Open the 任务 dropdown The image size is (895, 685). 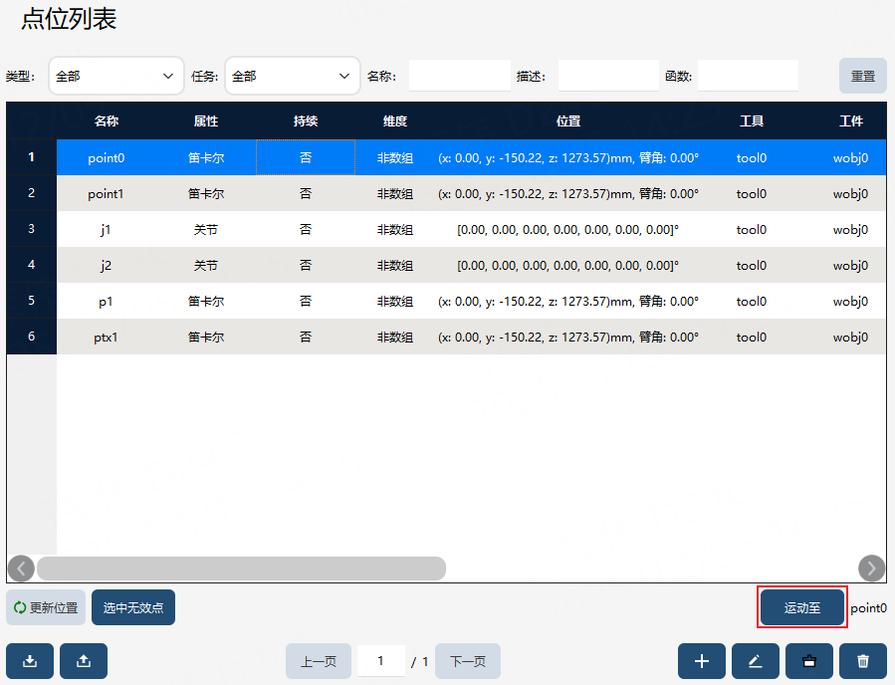[x=293, y=76]
